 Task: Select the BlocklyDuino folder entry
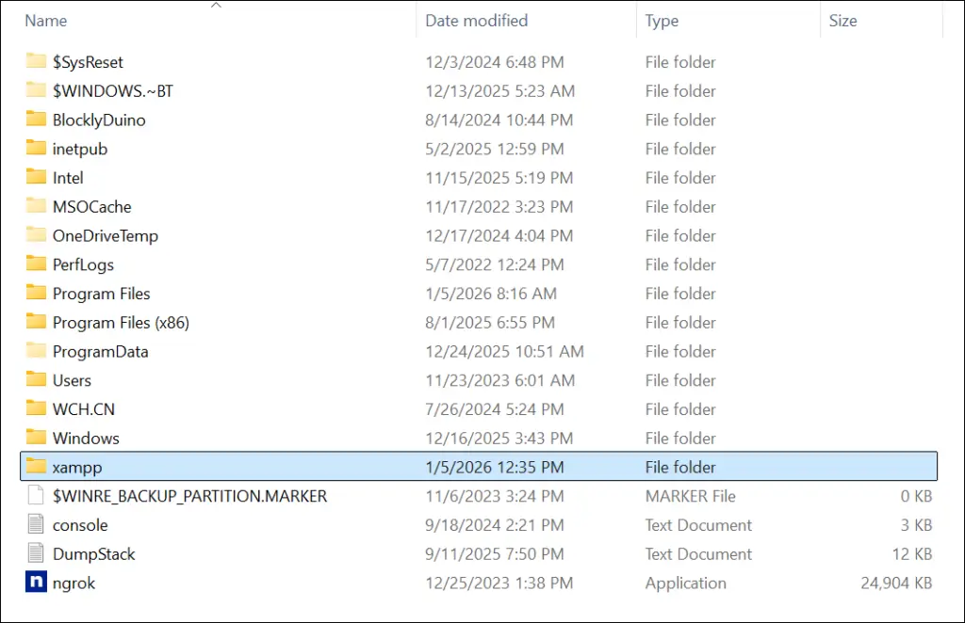tap(99, 120)
